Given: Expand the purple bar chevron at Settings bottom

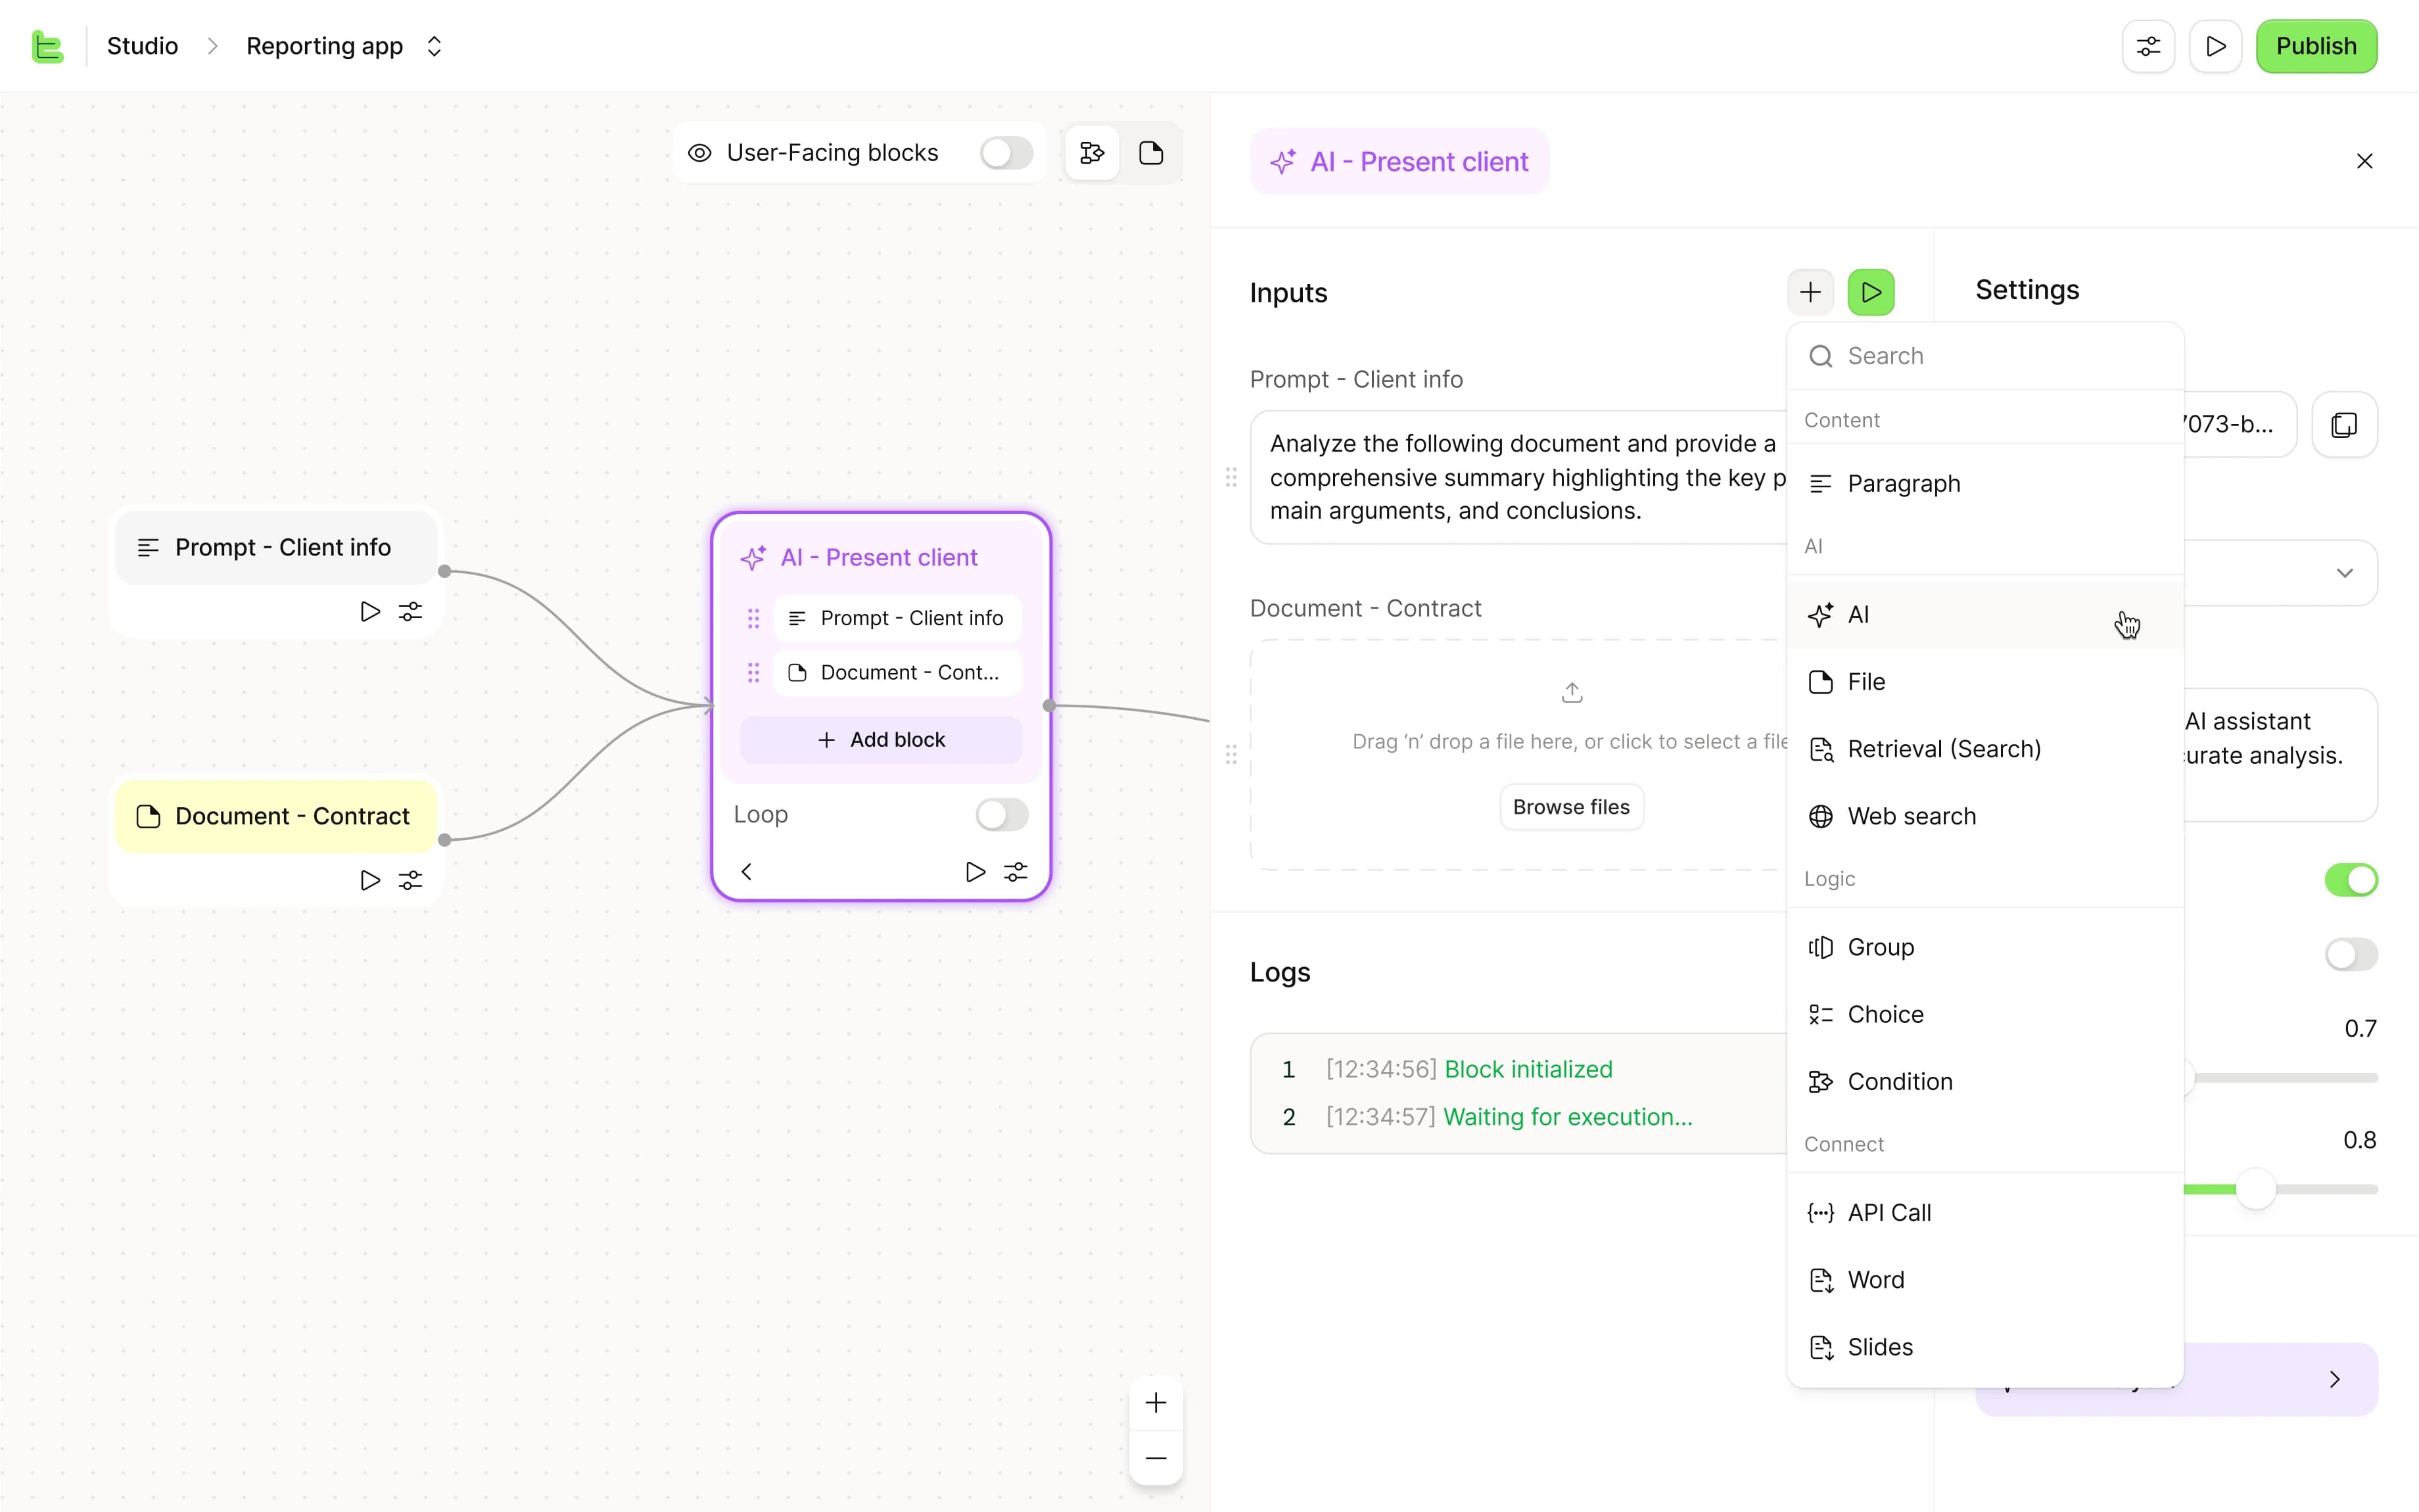Looking at the screenshot, I should click(2334, 1380).
